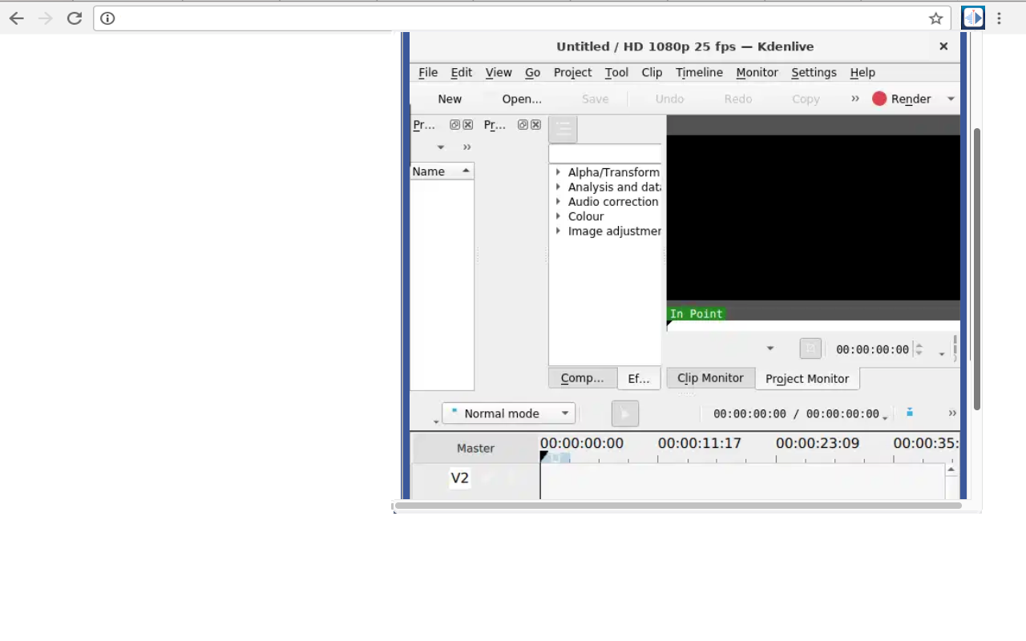1026x641 pixels.
Task: Open the Timeline menu
Action: click(x=699, y=72)
